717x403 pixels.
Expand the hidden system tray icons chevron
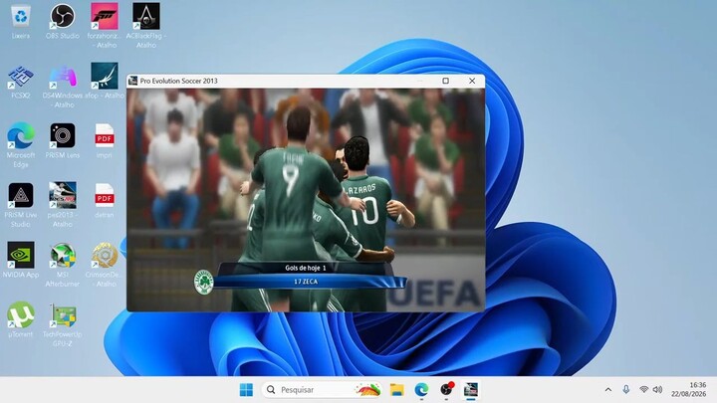pyautogui.click(x=608, y=390)
